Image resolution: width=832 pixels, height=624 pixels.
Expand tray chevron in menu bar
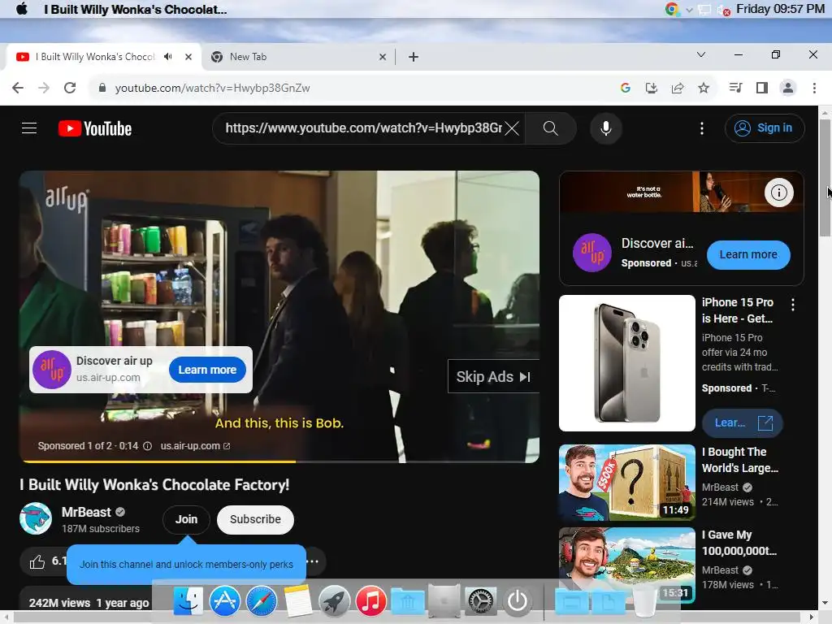689,10
